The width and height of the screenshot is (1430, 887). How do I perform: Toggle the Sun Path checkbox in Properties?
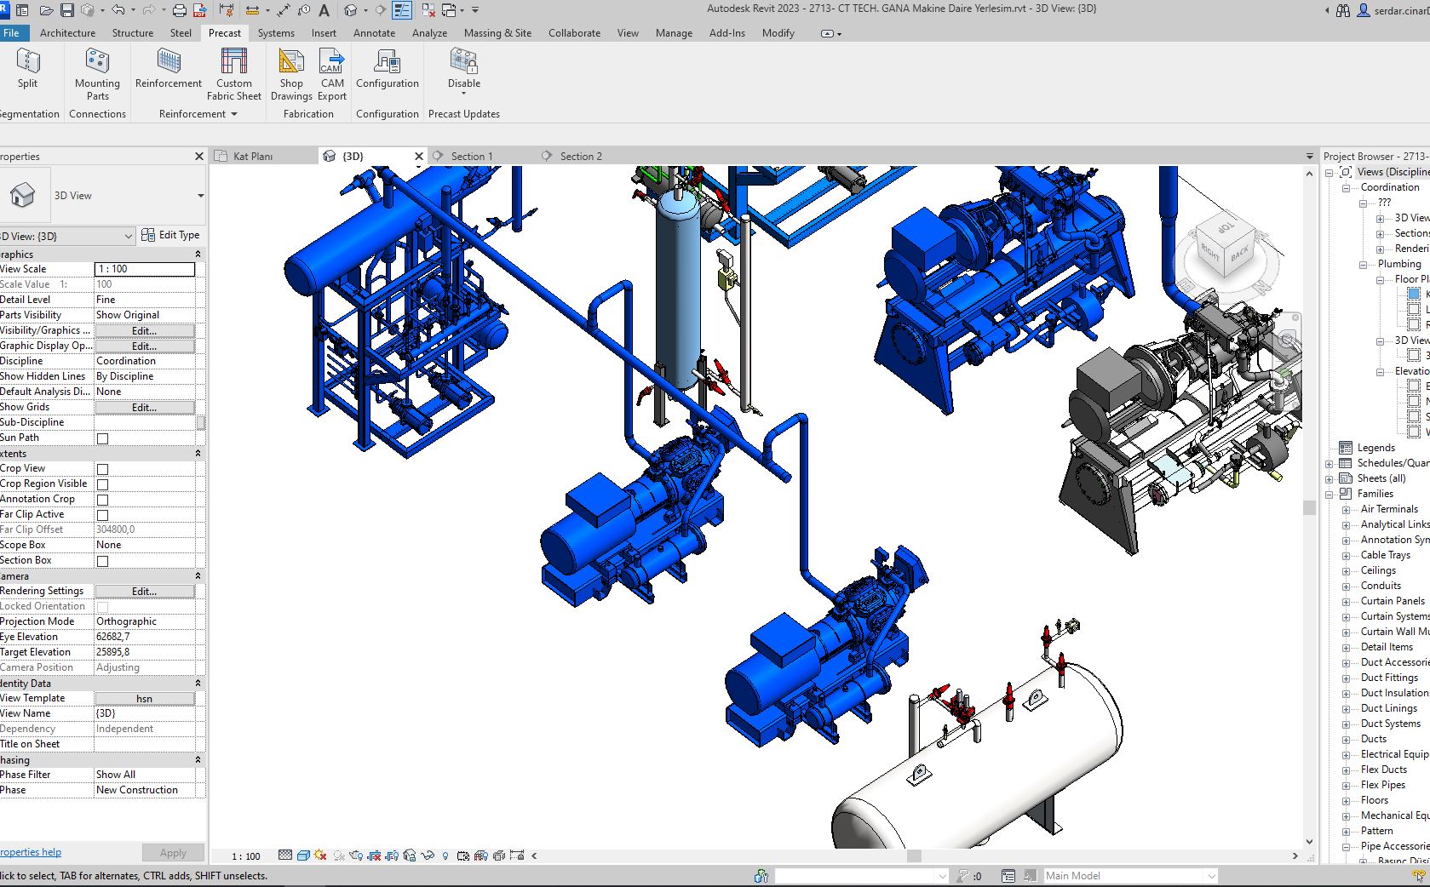101,438
